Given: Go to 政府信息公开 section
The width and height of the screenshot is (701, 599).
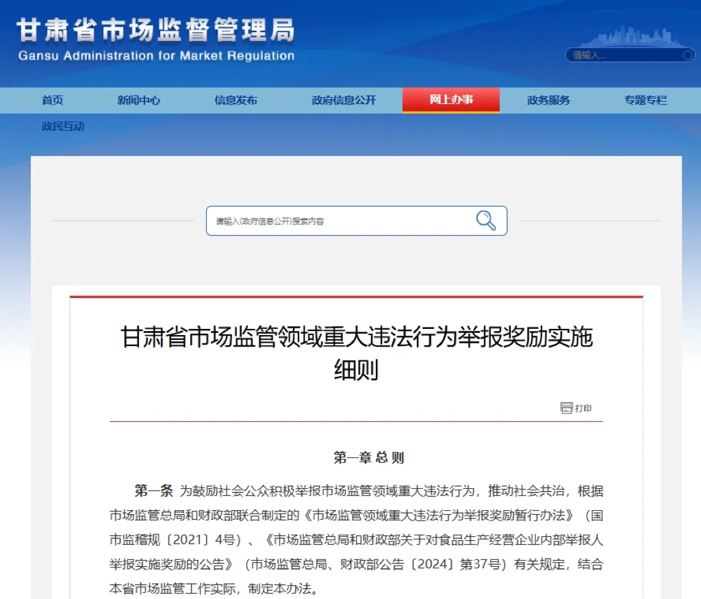Looking at the screenshot, I should click(x=344, y=100).
